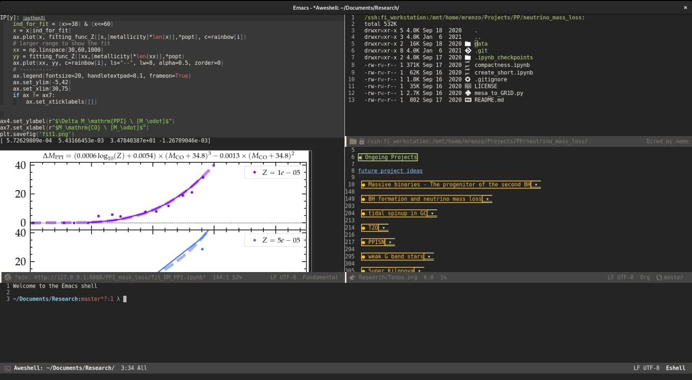Expand the PPISN heading arrow
The height and width of the screenshot is (380, 692).
(x=390, y=242)
